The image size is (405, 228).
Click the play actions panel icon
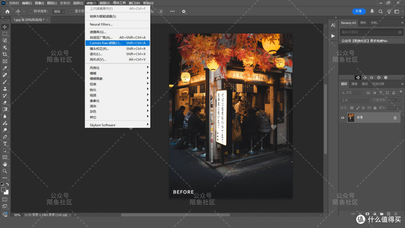coord(333,36)
